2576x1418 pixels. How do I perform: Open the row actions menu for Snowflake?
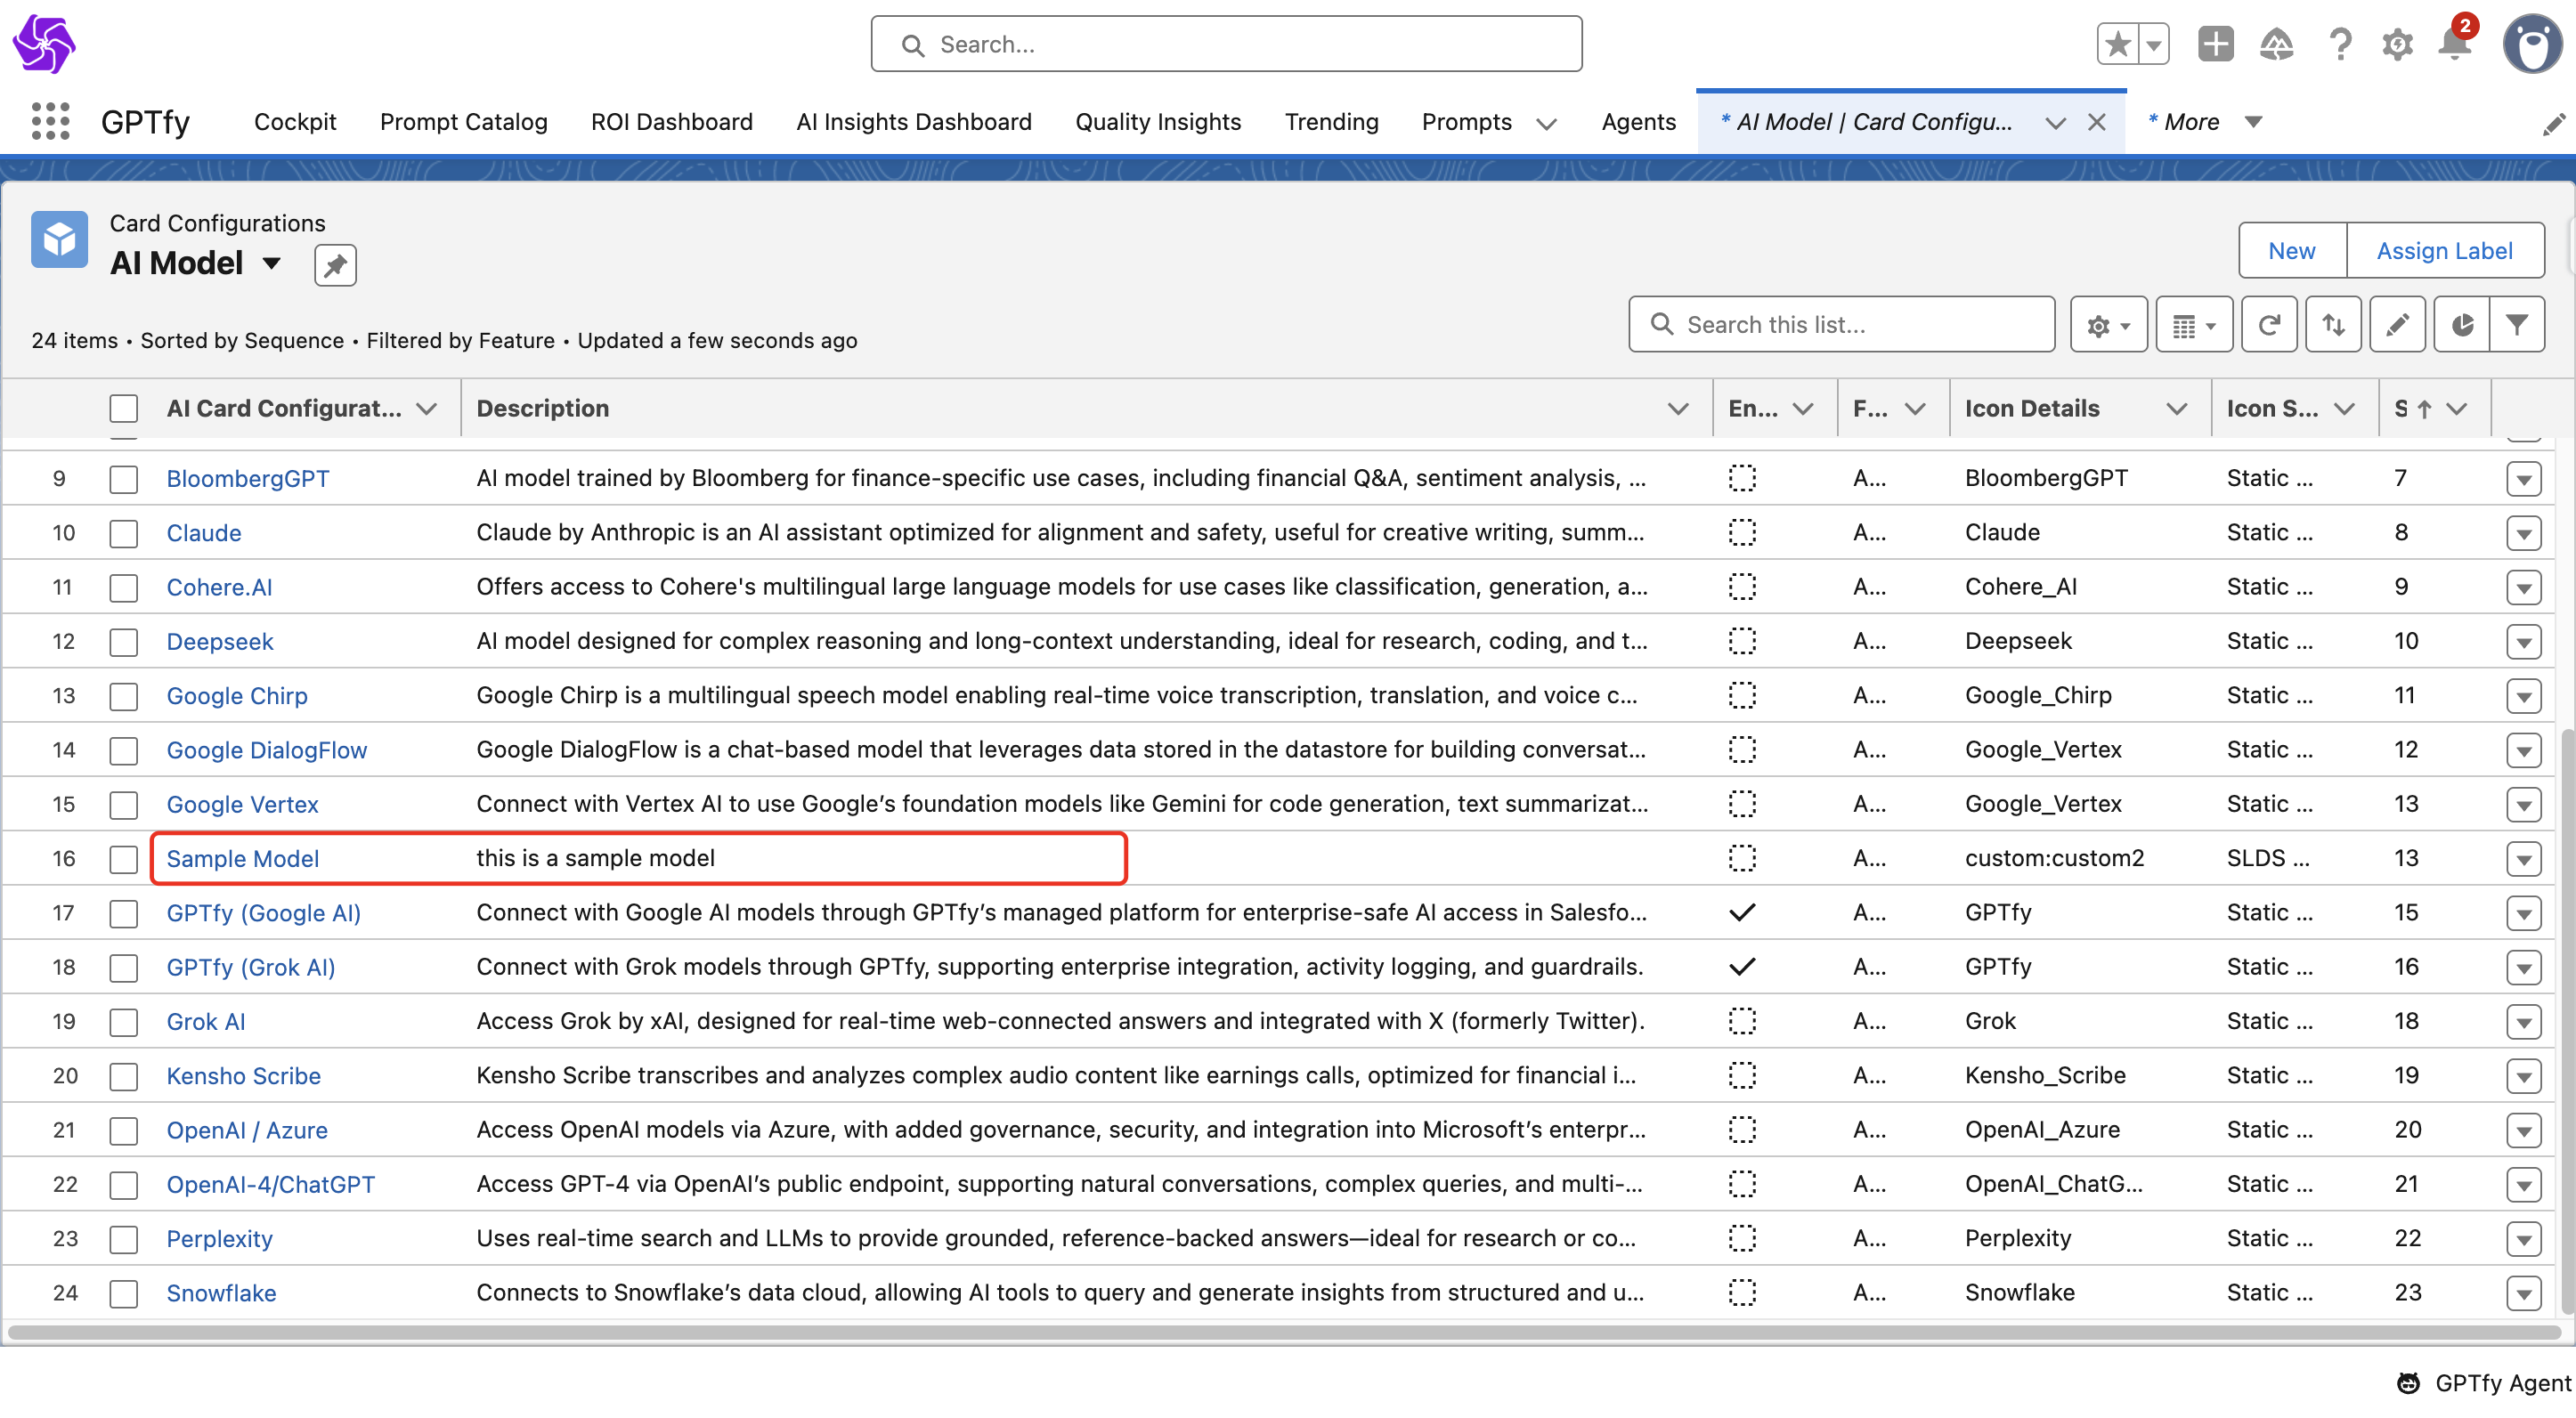pos(2523,1294)
